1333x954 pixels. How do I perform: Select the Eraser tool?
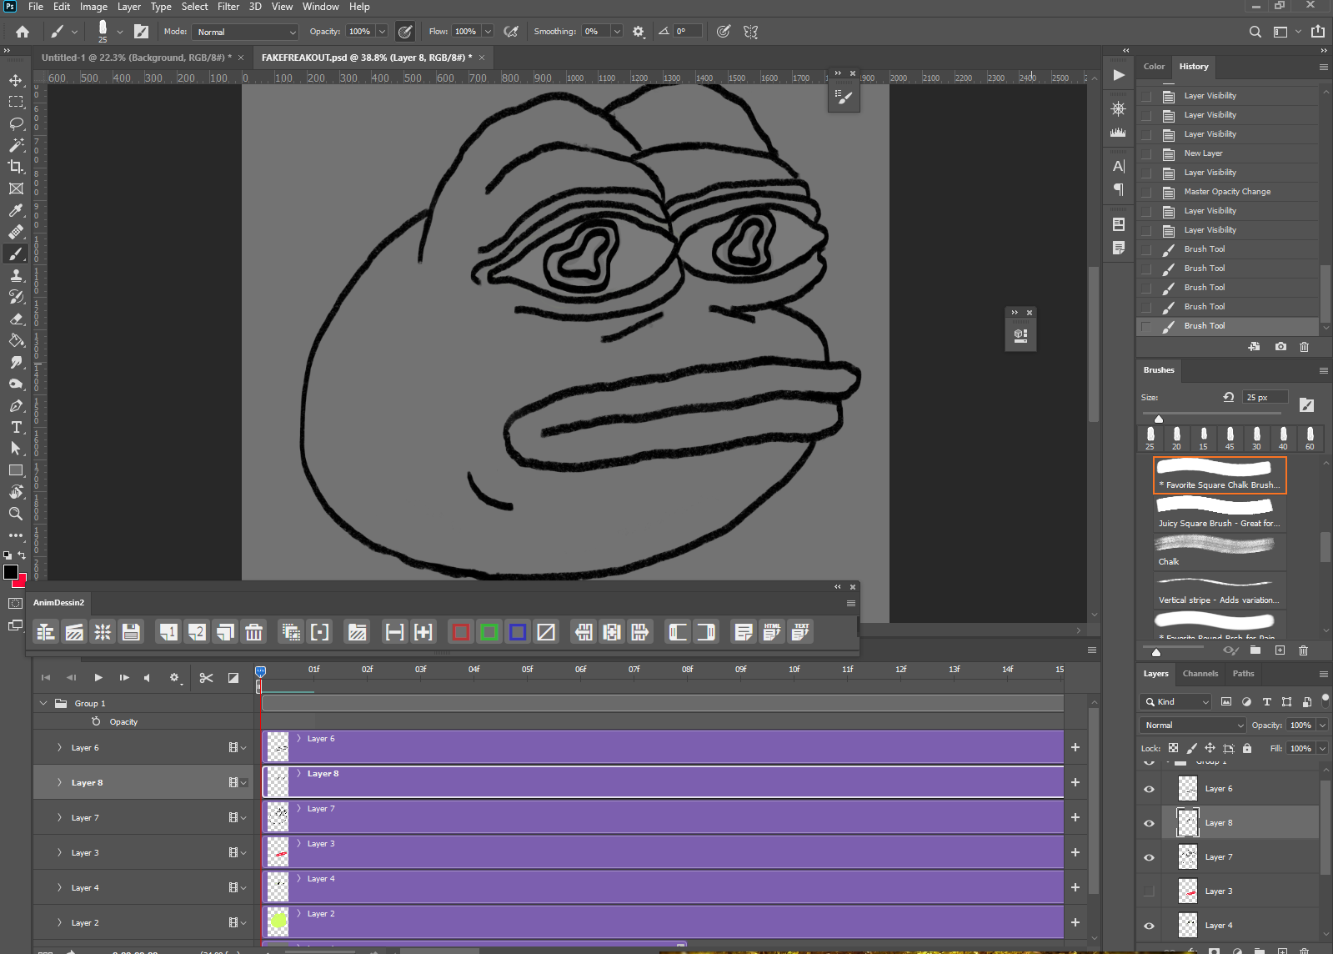(16, 319)
